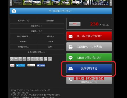Click the car icon on blue button

point(71,69)
